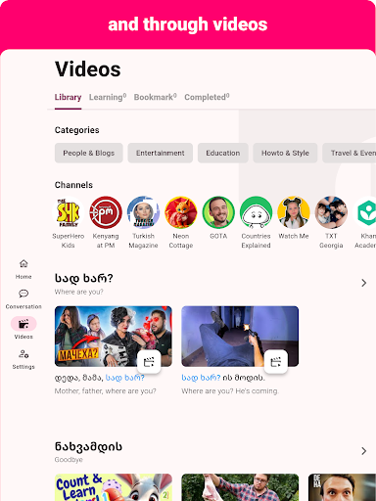Click the 'Channels' heading
Image resolution: width=376 pixels, height=501 pixels.
point(73,185)
